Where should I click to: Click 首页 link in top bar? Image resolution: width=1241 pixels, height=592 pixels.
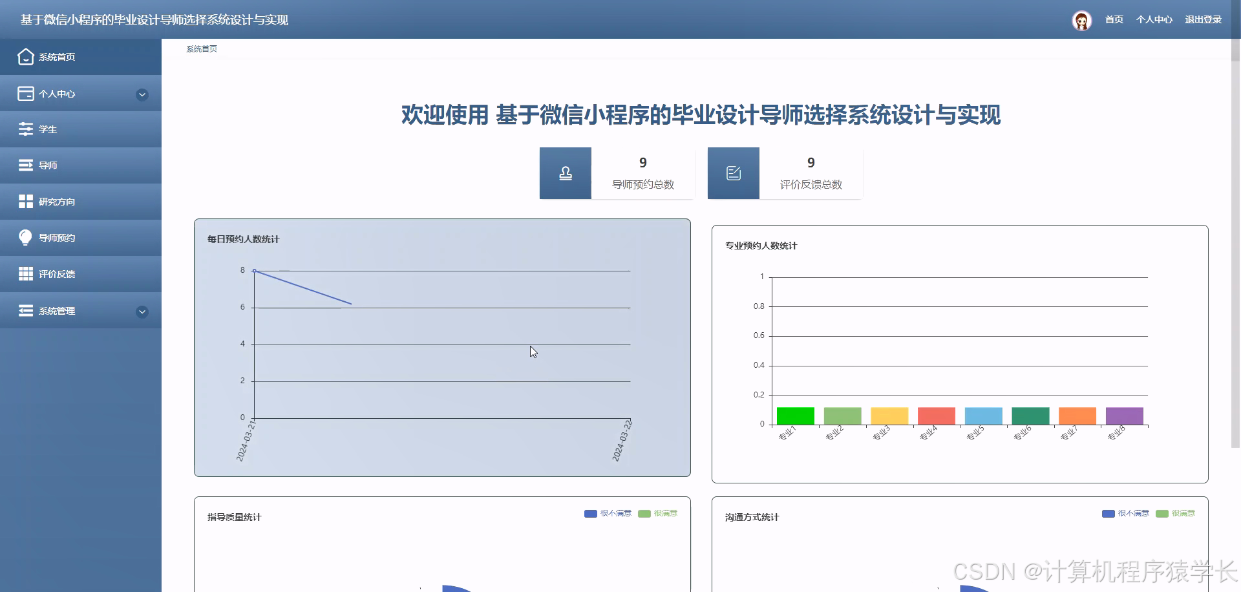pyautogui.click(x=1114, y=20)
